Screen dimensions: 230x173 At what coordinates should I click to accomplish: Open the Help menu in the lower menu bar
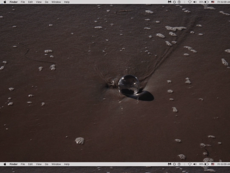tap(67, 164)
